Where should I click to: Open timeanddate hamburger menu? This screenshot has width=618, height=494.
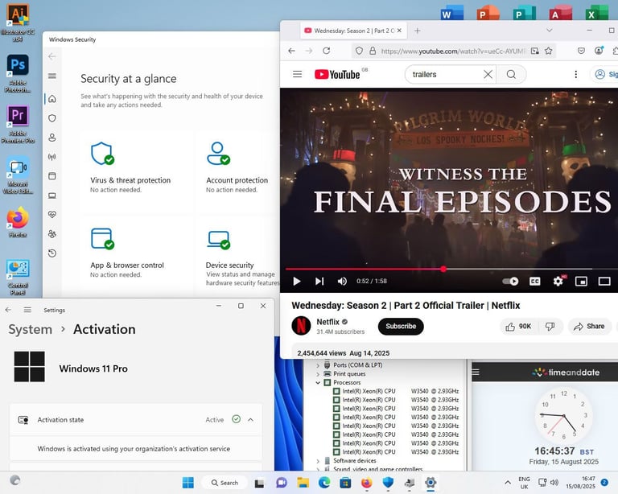tap(476, 372)
